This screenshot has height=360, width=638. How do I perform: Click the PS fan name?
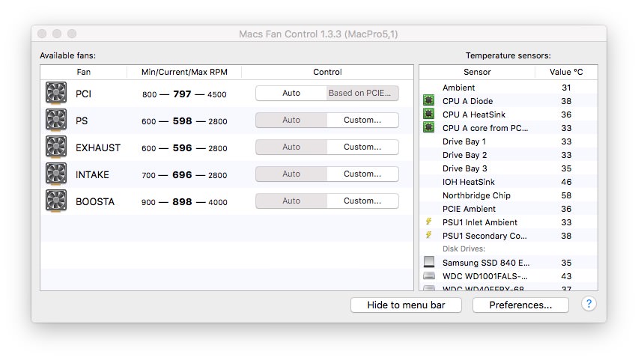tap(82, 120)
